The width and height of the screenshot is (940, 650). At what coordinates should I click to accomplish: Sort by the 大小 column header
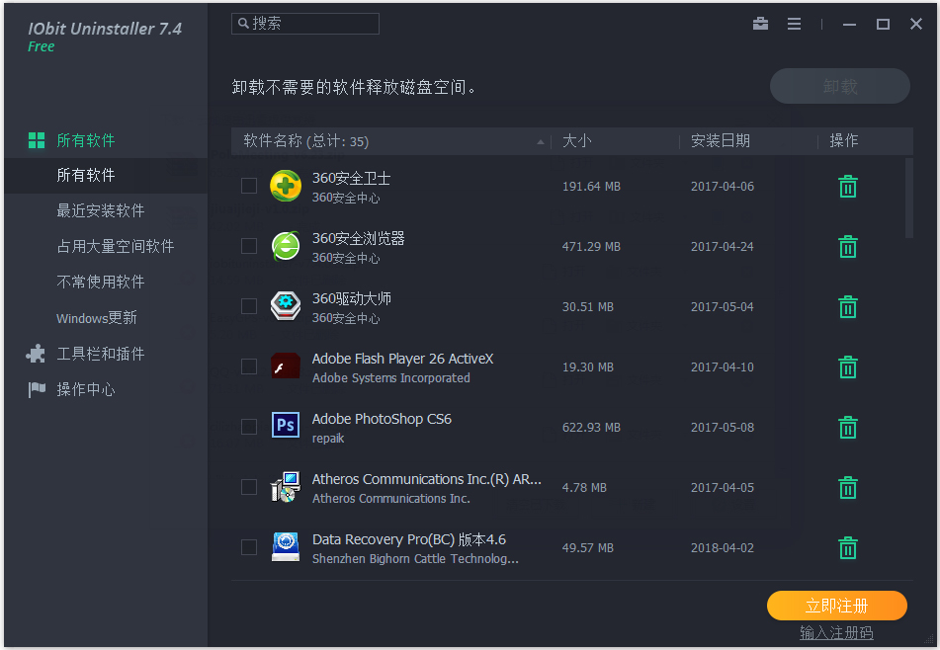(577, 141)
